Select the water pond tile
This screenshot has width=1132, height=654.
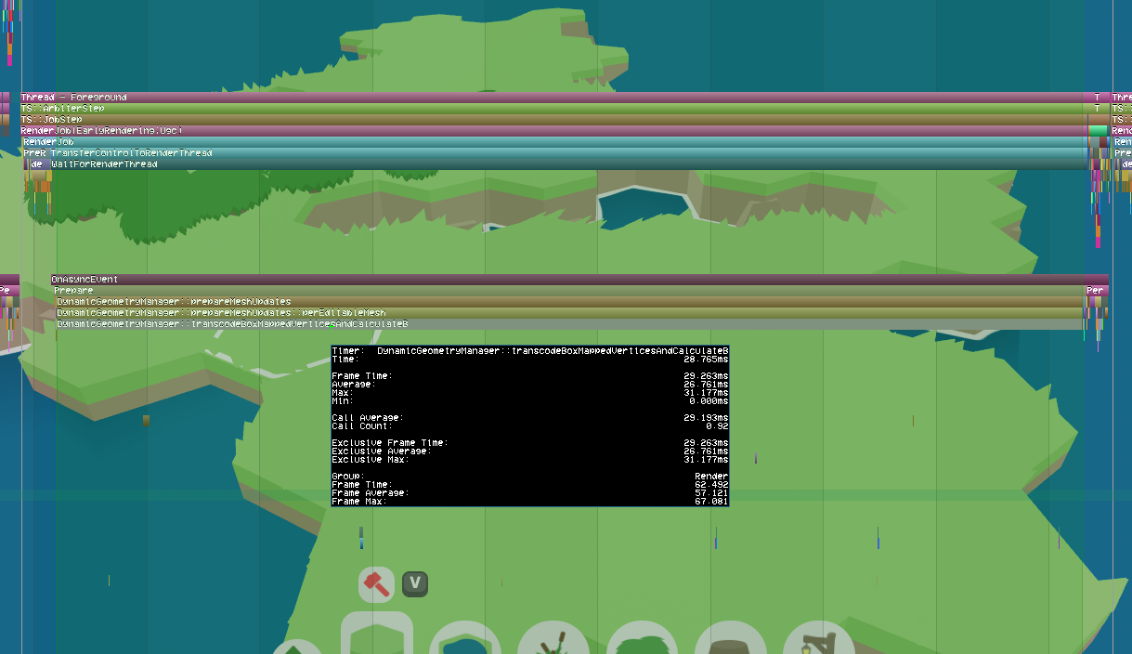[465, 637]
